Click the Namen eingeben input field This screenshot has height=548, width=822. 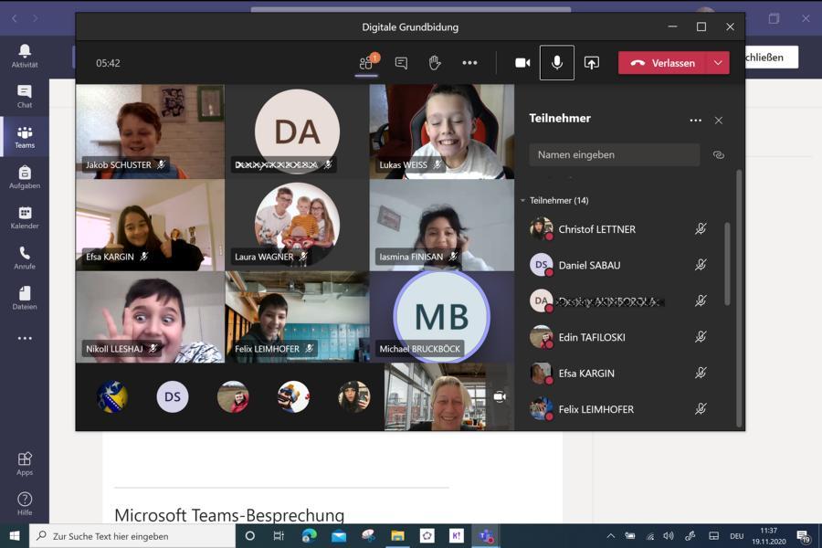[x=614, y=155]
